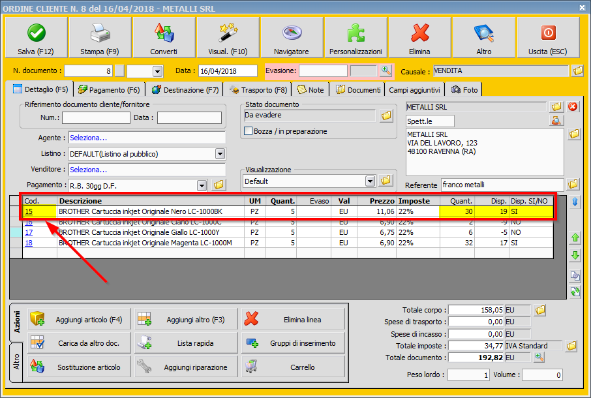Click Elimina linea button
This screenshot has height=398, width=591.
[294, 320]
